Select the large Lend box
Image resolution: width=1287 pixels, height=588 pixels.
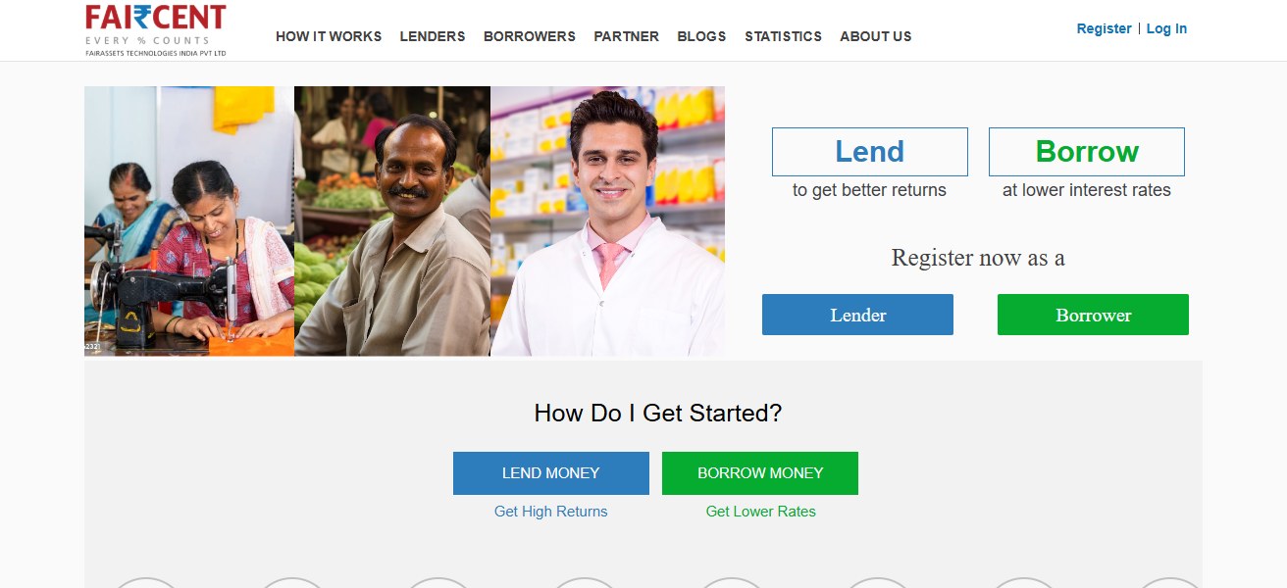click(x=870, y=152)
